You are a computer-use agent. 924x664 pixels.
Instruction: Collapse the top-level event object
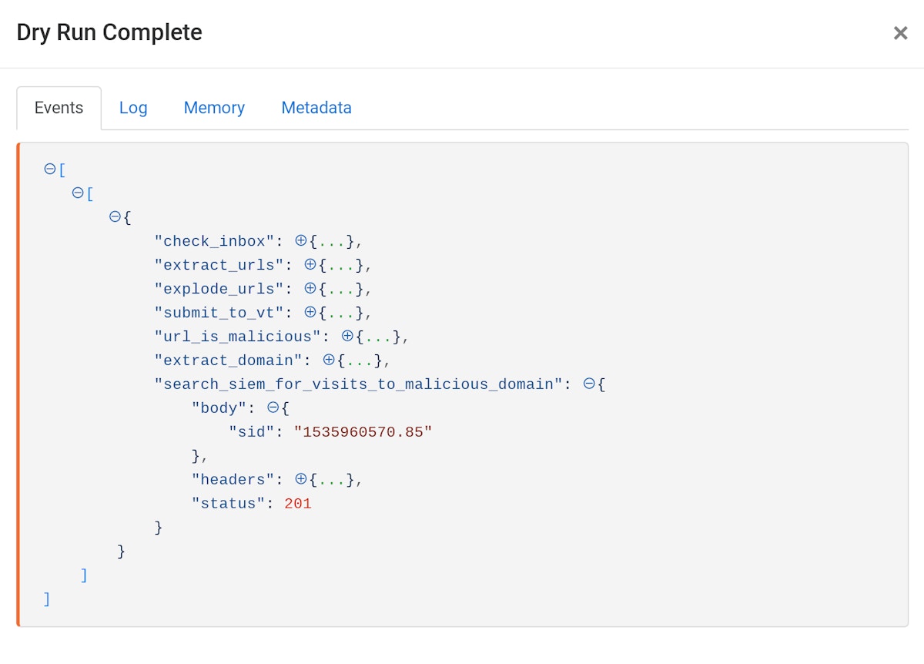click(x=115, y=217)
